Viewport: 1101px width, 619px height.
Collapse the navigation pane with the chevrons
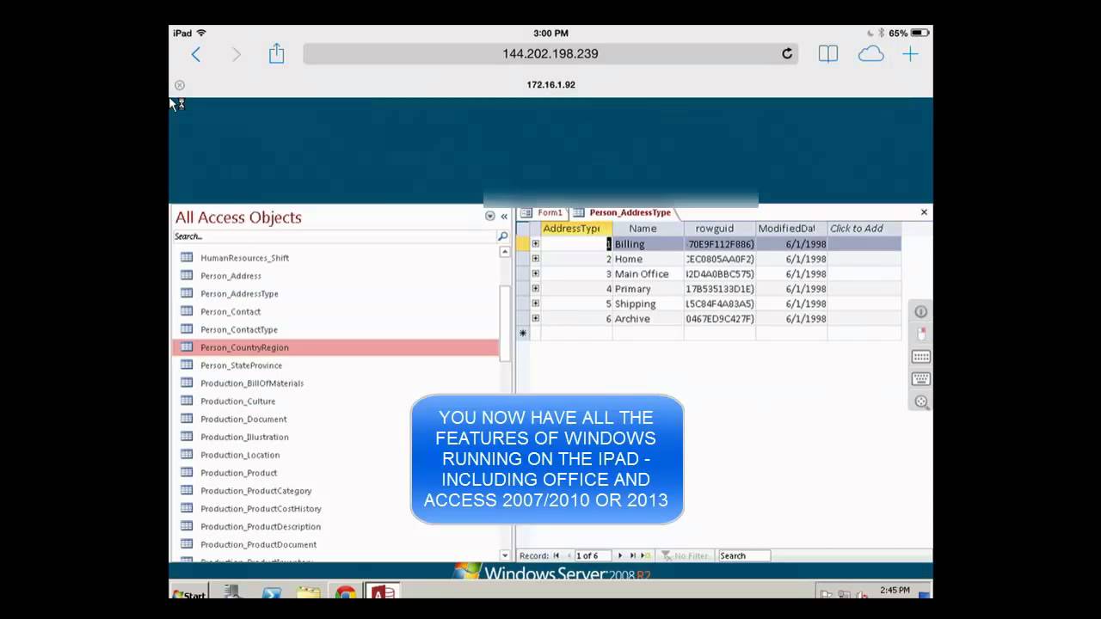[x=504, y=217]
